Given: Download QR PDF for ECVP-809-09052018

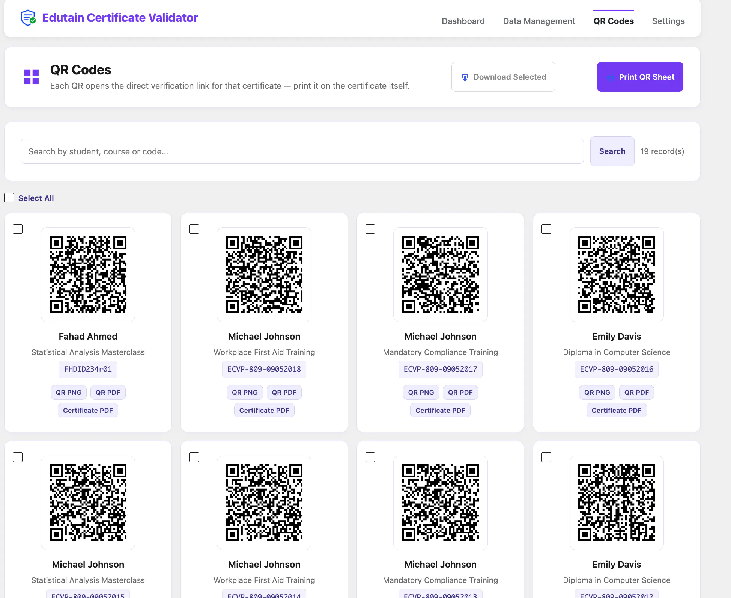Looking at the screenshot, I should pyautogui.click(x=284, y=393).
